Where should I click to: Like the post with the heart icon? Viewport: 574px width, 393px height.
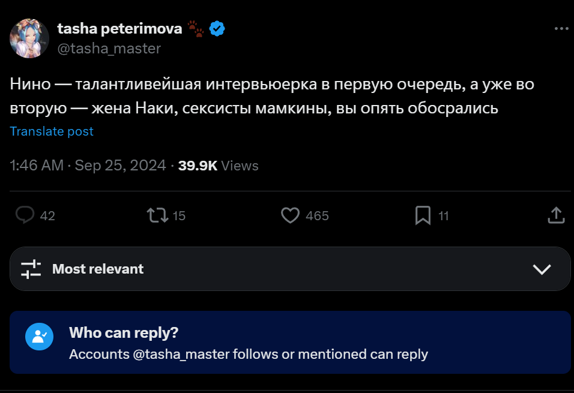point(291,215)
